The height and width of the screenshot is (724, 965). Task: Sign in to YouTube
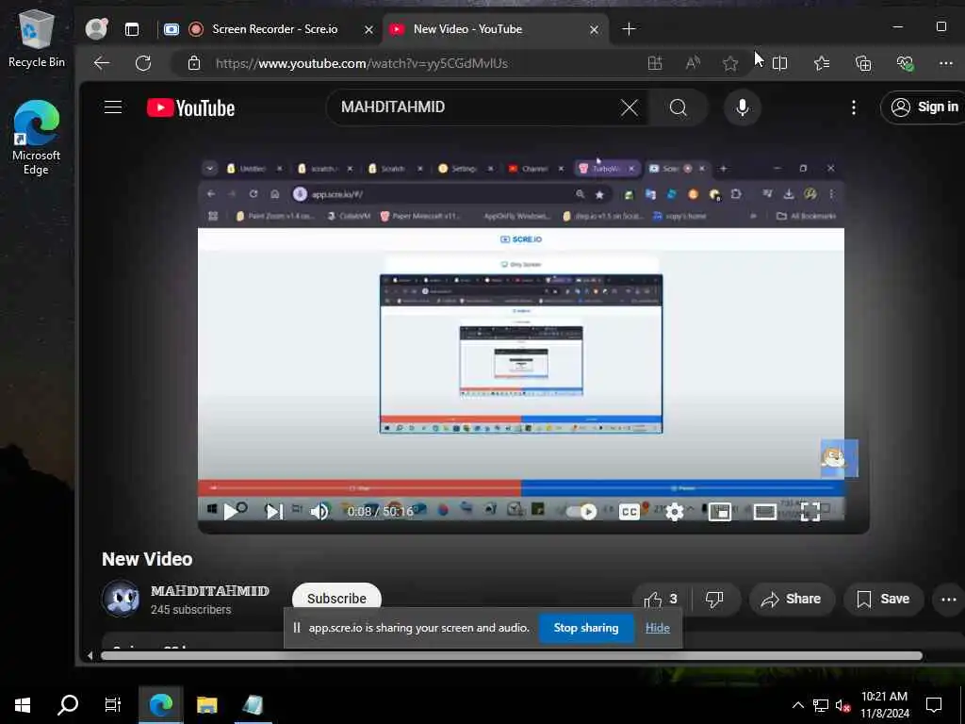tap(926, 107)
